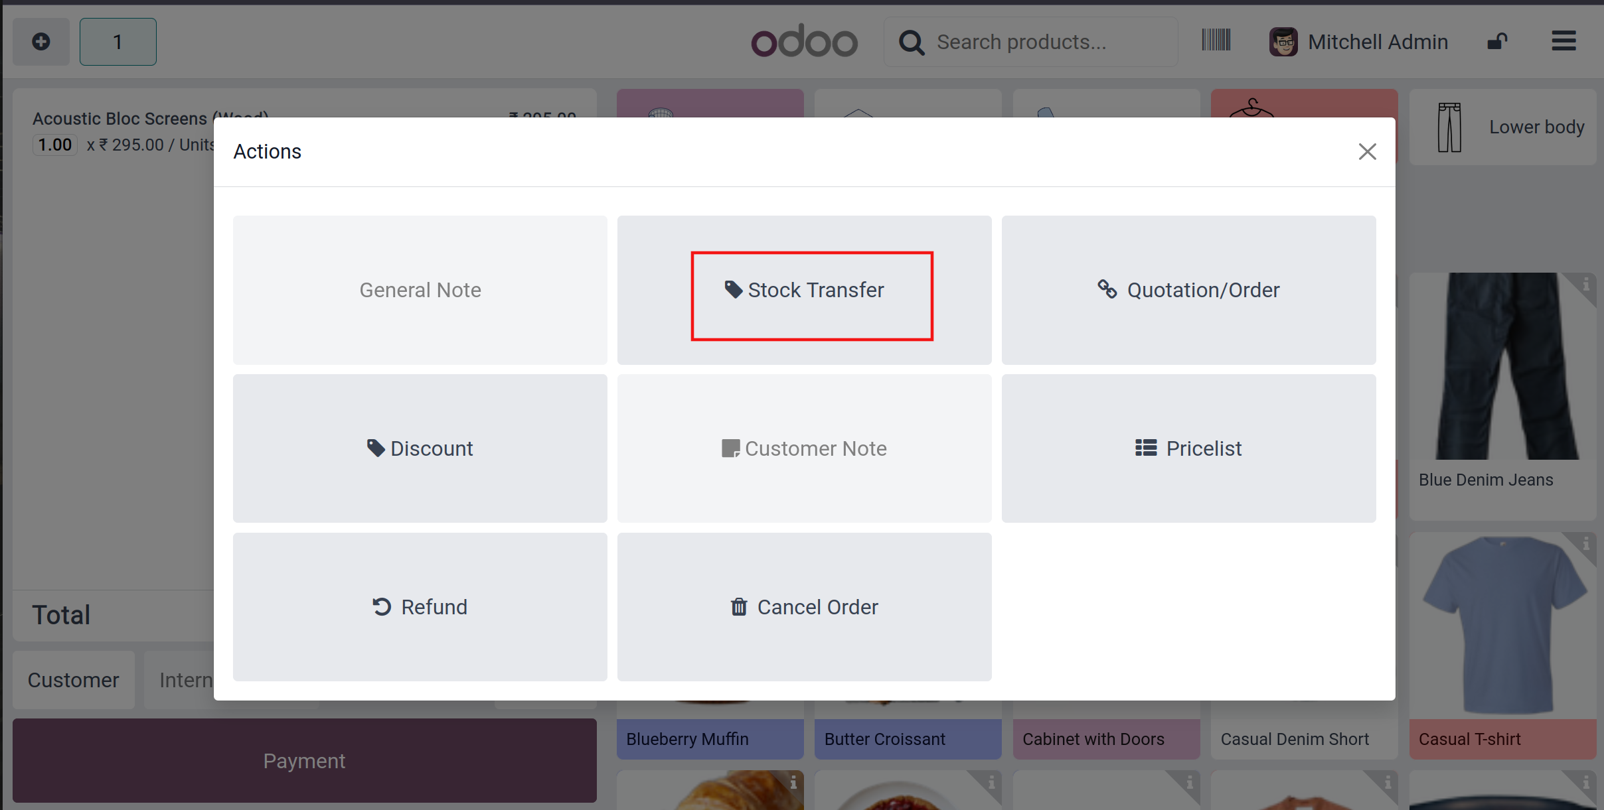Open the hamburger menu
The height and width of the screenshot is (810, 1604).
click(x=1564, y=41)
